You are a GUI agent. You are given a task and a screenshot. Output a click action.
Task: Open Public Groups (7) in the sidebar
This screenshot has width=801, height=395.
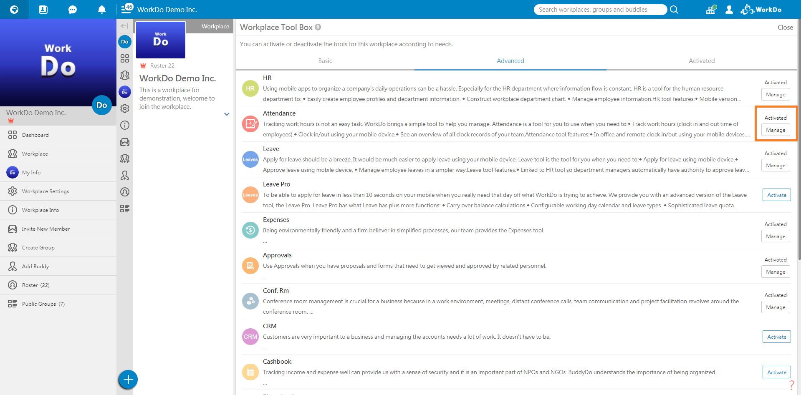(58, 304)
